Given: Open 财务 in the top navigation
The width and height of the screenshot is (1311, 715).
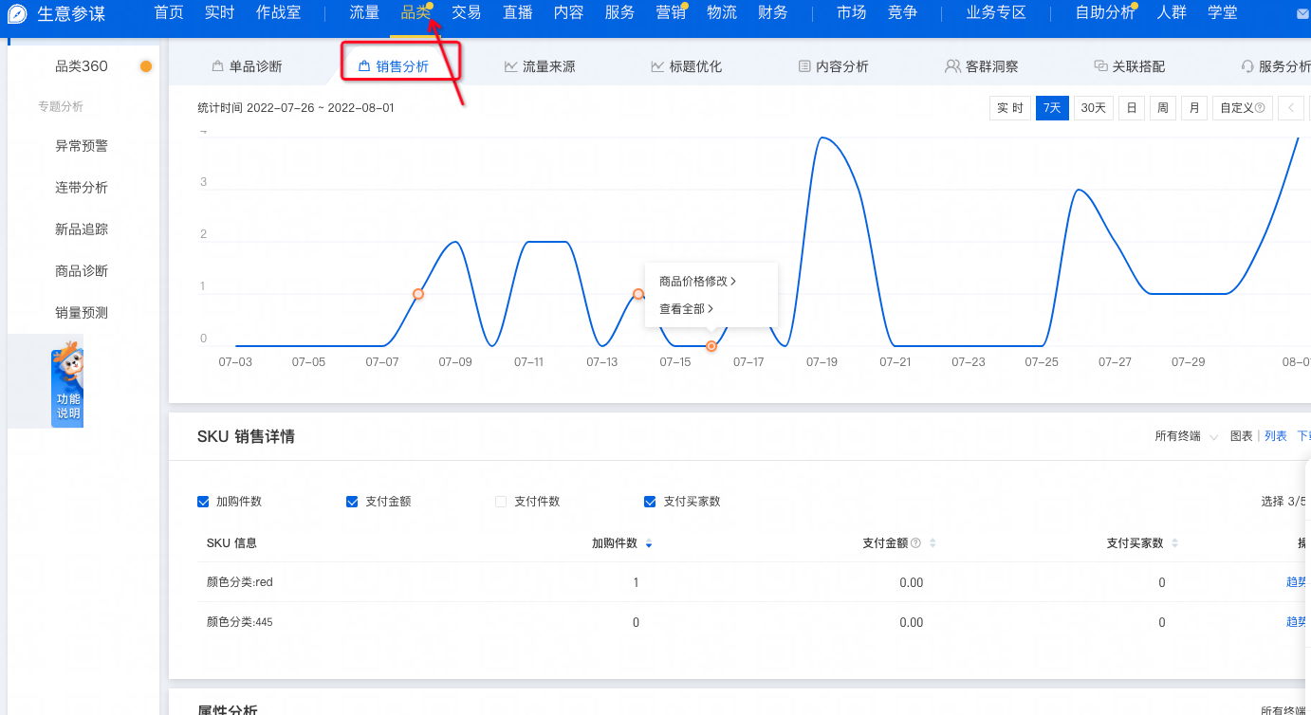Looking at the screenshot, I should [x=773, y=13].
